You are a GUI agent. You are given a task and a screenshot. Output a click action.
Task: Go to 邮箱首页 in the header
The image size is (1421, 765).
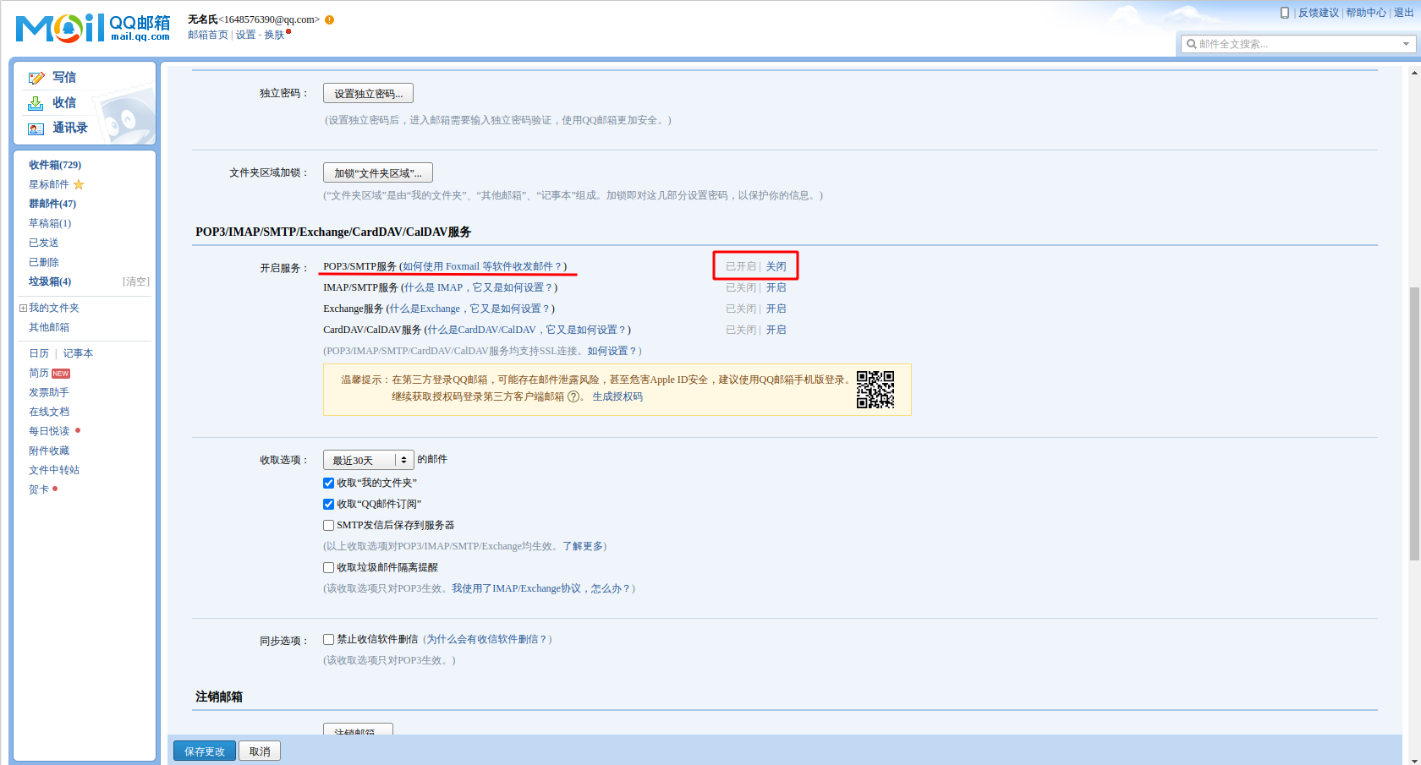click(x=207, y=35)
